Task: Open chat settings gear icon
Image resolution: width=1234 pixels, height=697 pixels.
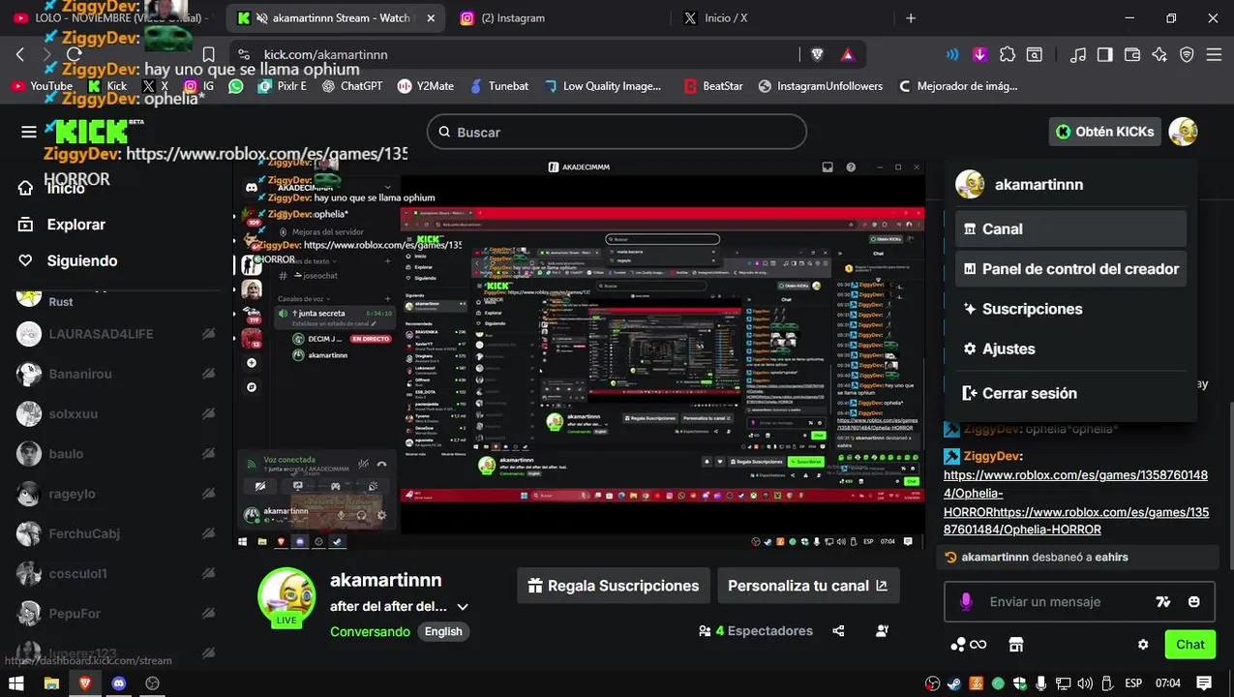Action: click(x=1143, y=645)
